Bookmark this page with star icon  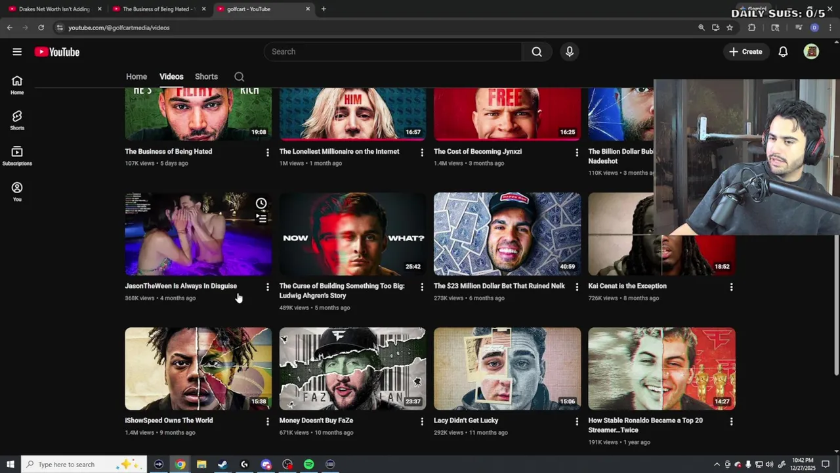click(x=730, y=28)
